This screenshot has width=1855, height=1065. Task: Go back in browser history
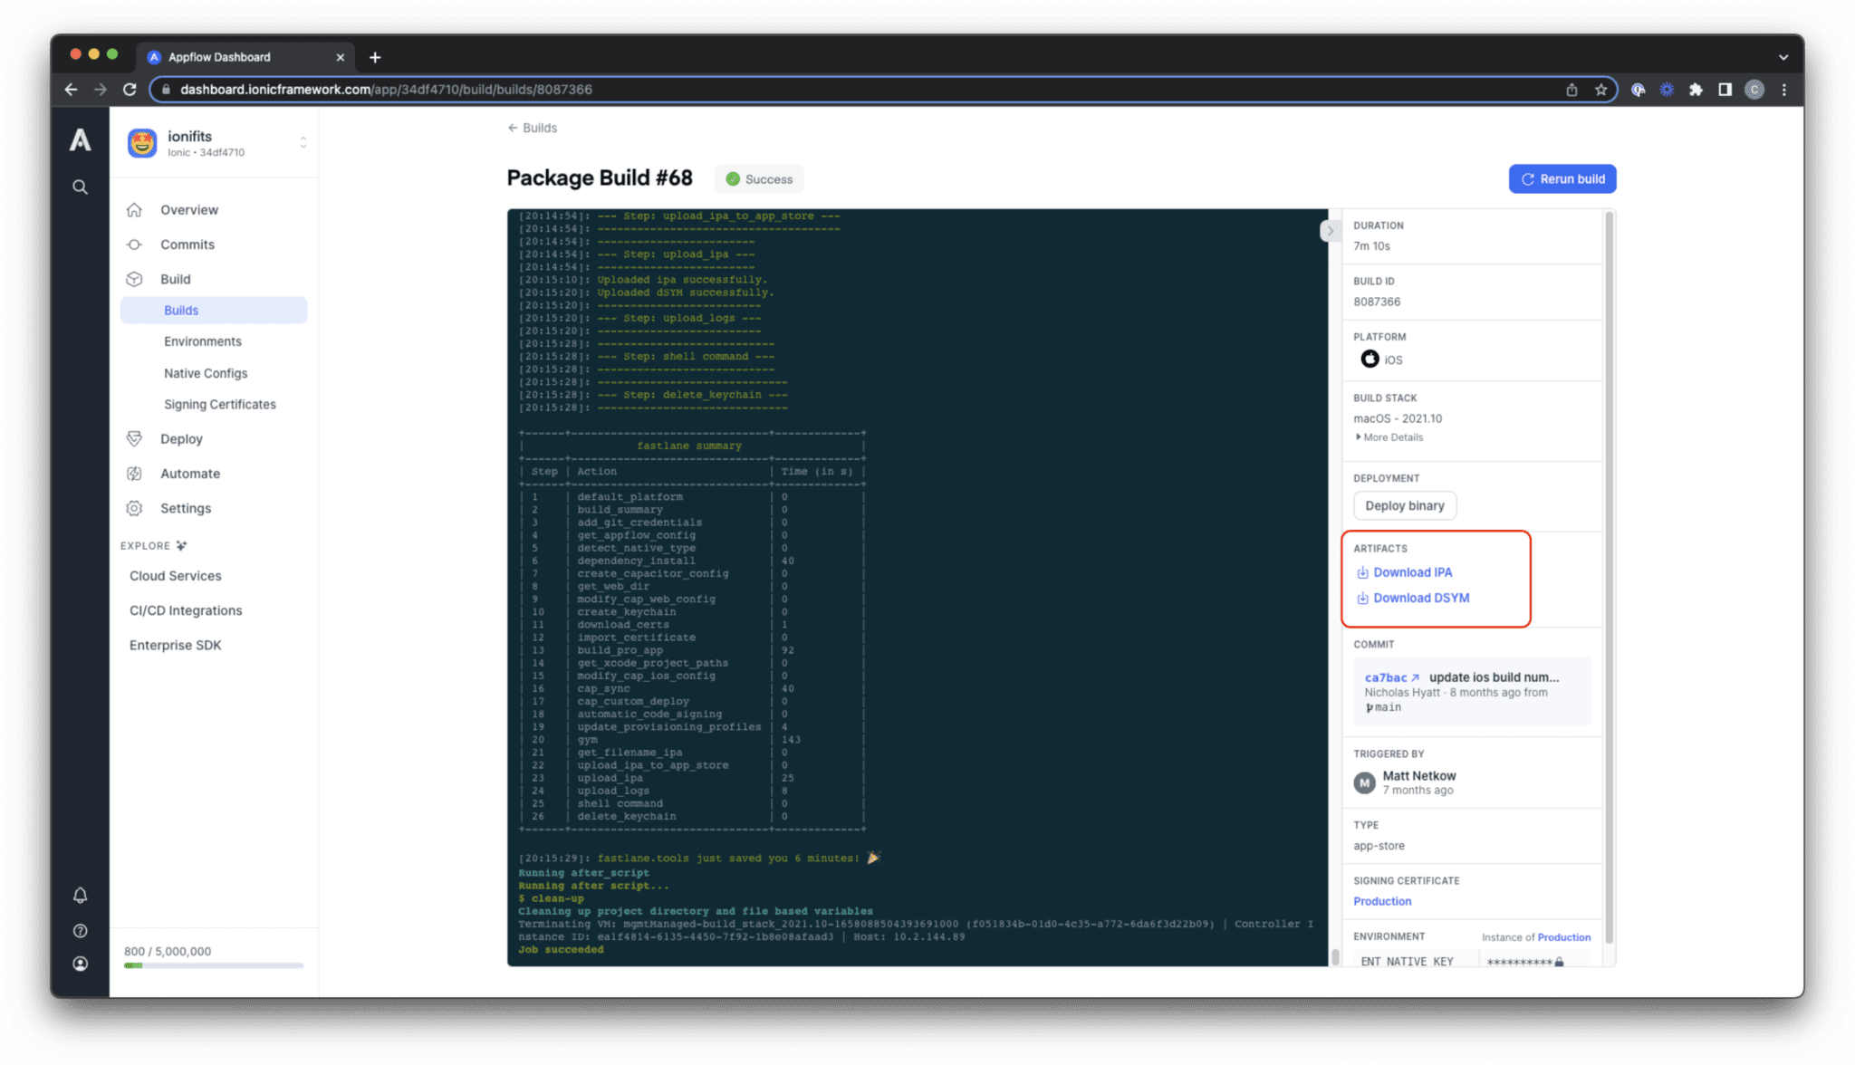[71, 90]
